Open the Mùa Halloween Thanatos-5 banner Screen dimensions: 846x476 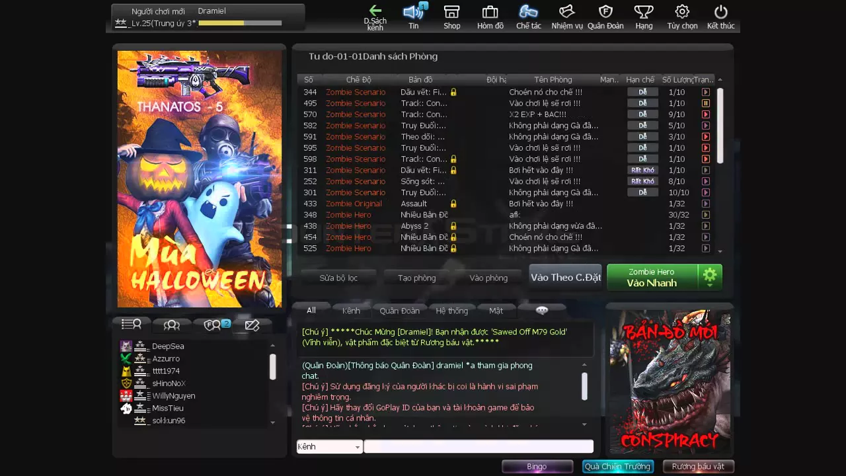pos(200,179)
